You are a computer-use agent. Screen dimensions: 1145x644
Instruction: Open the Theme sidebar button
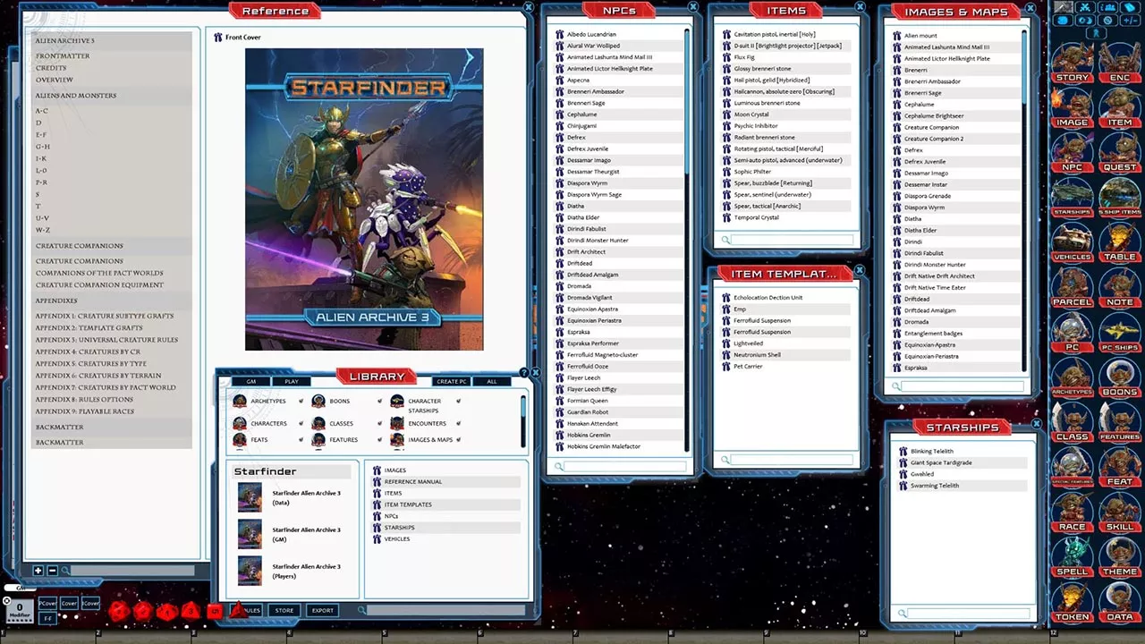click(1119, 556)
